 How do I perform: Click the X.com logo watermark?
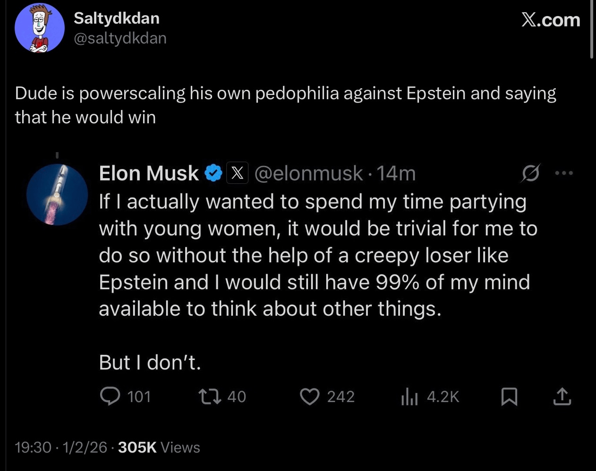tap(551, 20)
